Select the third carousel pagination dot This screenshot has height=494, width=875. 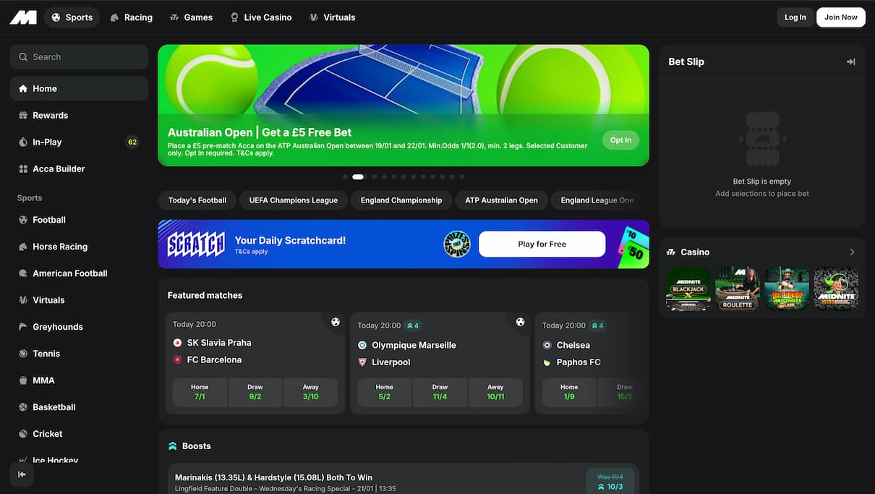tap(375, 176)
